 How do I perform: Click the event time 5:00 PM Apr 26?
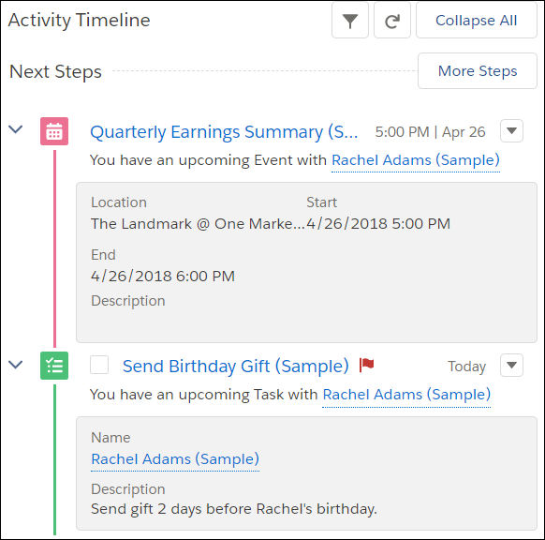tap(431, 132)
